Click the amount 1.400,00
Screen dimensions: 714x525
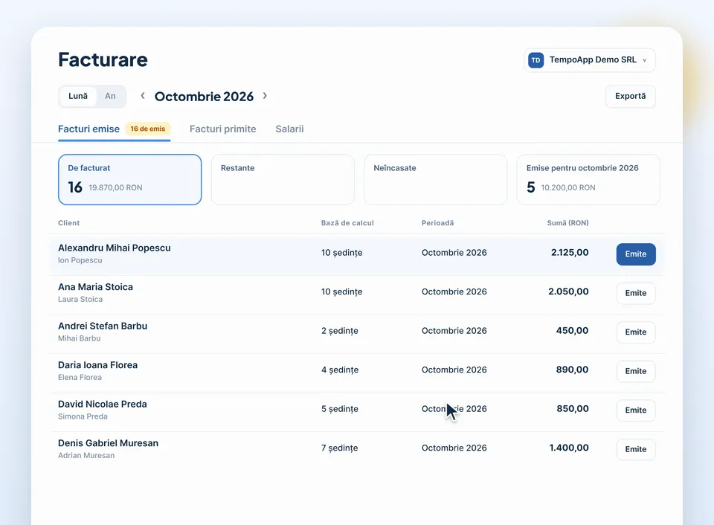tap(569, 448)
